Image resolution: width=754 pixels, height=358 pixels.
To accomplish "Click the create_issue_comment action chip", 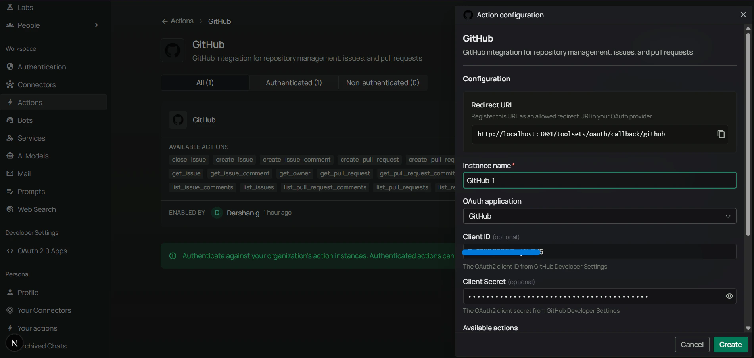I will (x=297, y=160).
